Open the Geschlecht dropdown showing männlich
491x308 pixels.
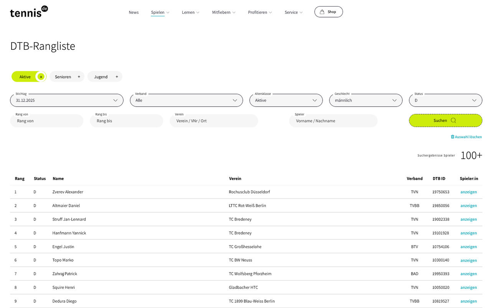[365, 100]
